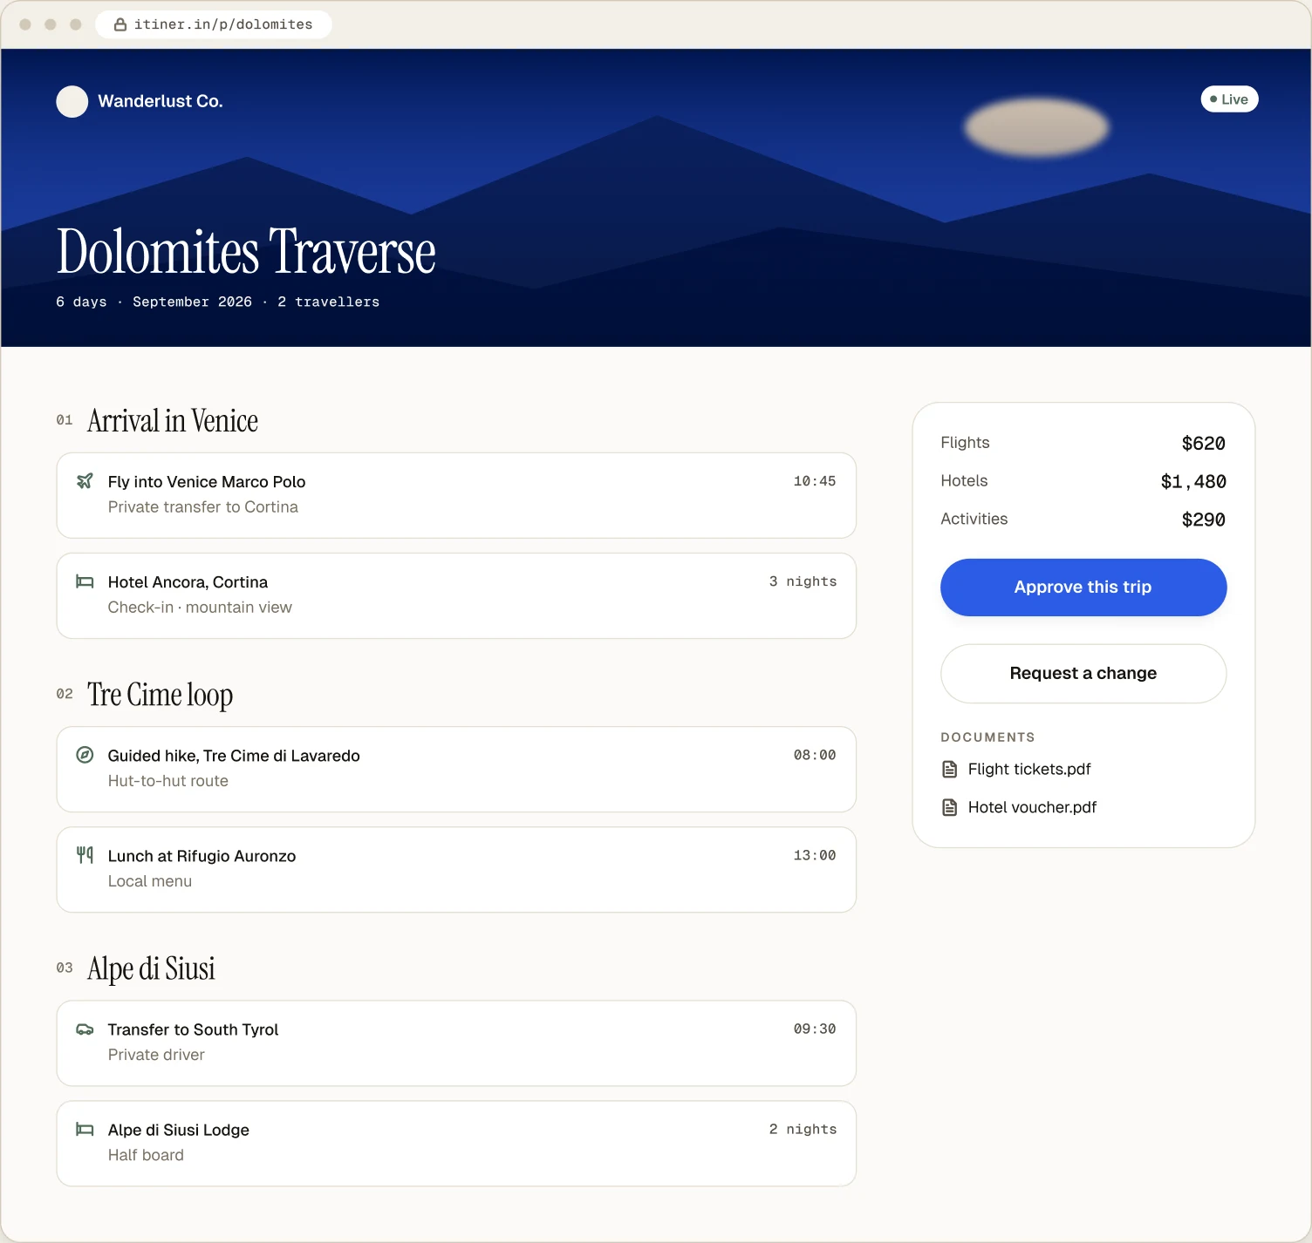
Task: Click the DOCUMENTS section label
Action: point(987,737)
